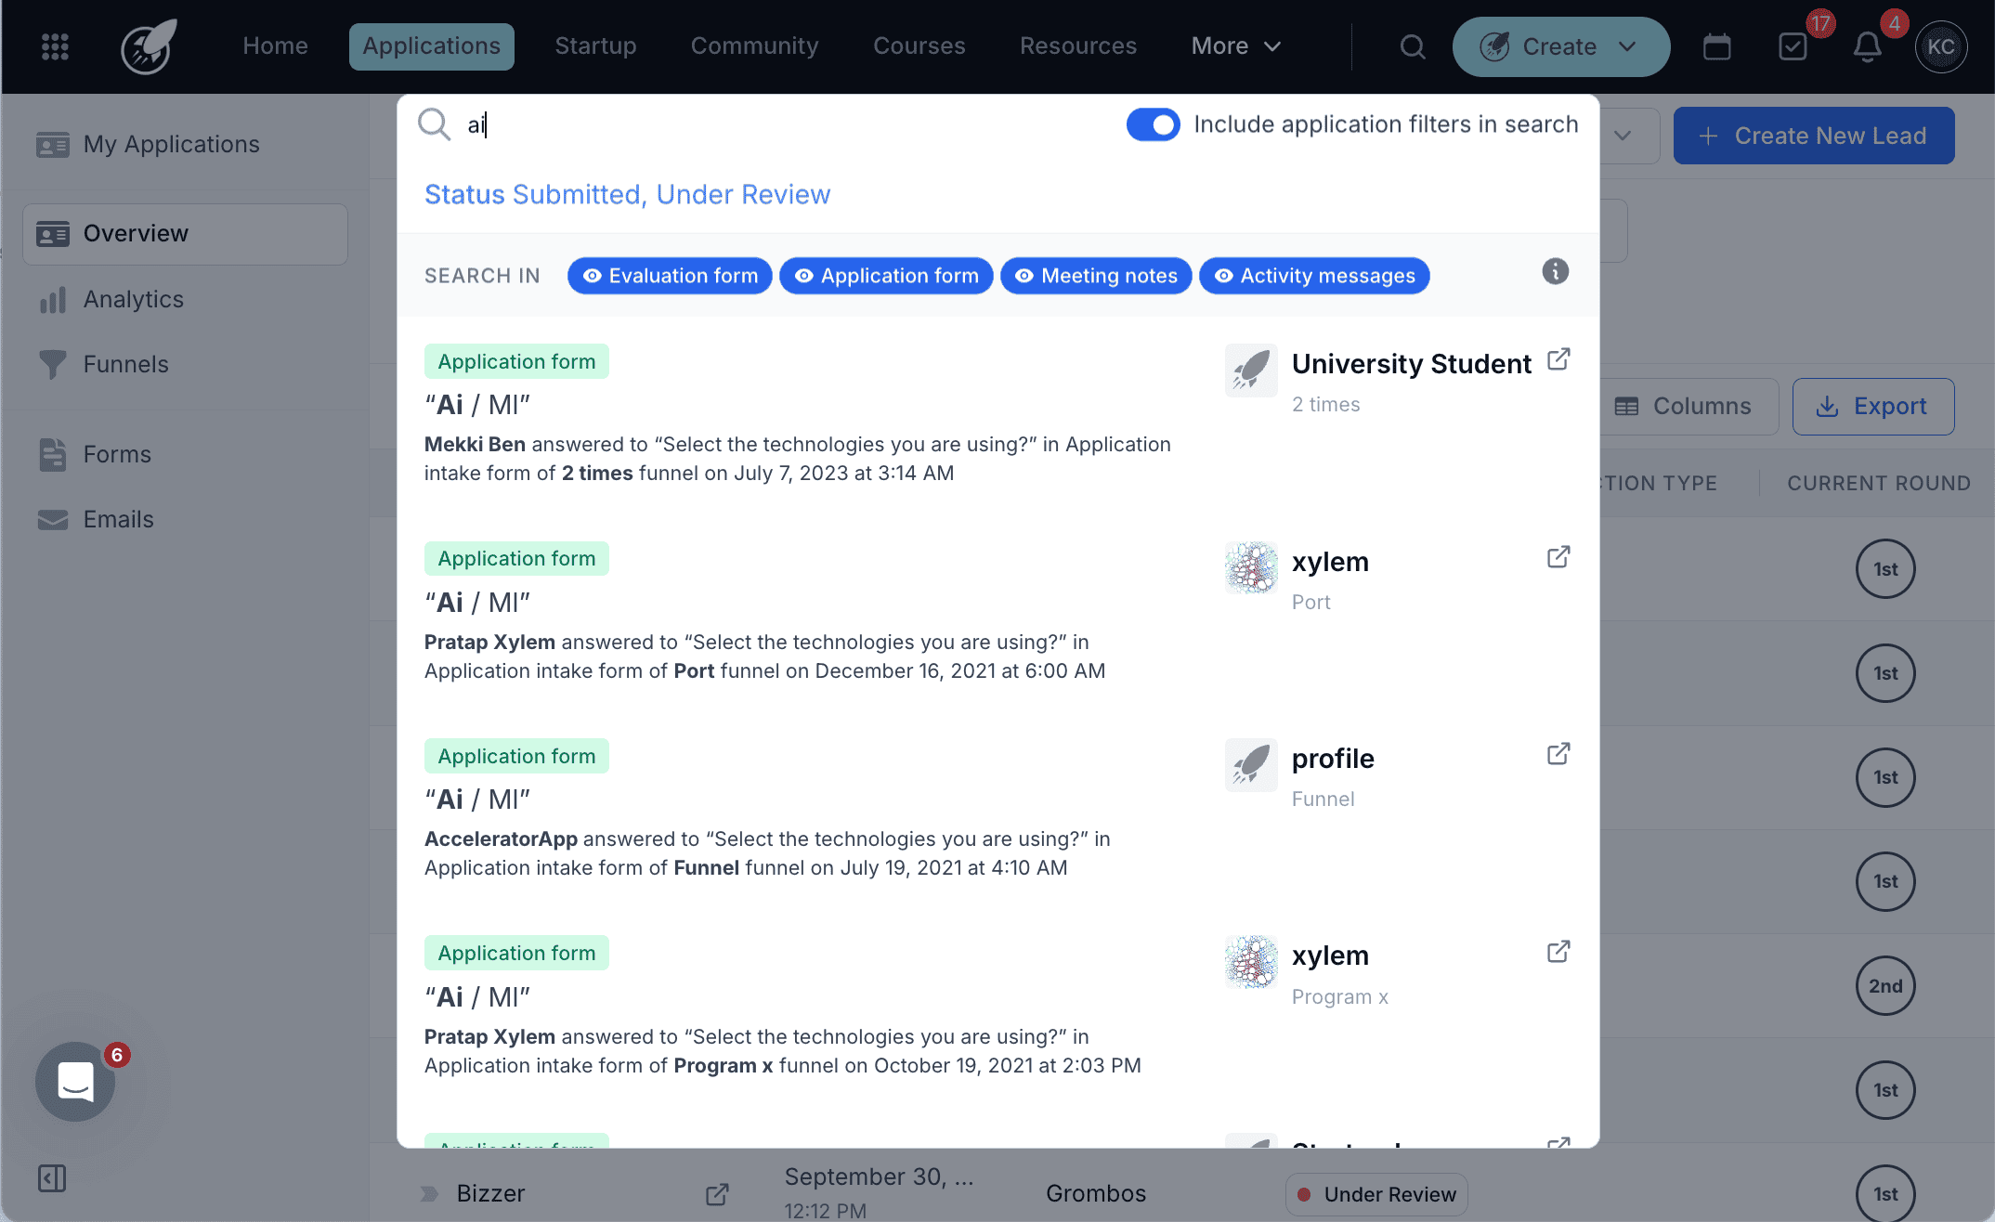Toggle Meeting notes search filter
The image size is (1995, 1222).
click(1096, 276)
